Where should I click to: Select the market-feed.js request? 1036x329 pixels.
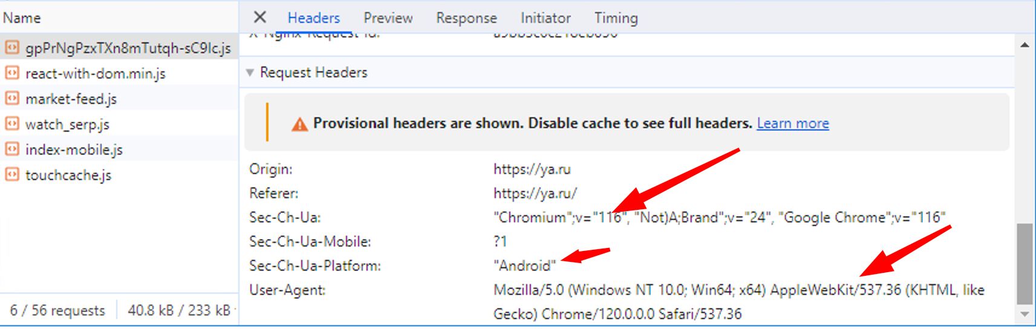pyautogui.click(x=71, y=99)
